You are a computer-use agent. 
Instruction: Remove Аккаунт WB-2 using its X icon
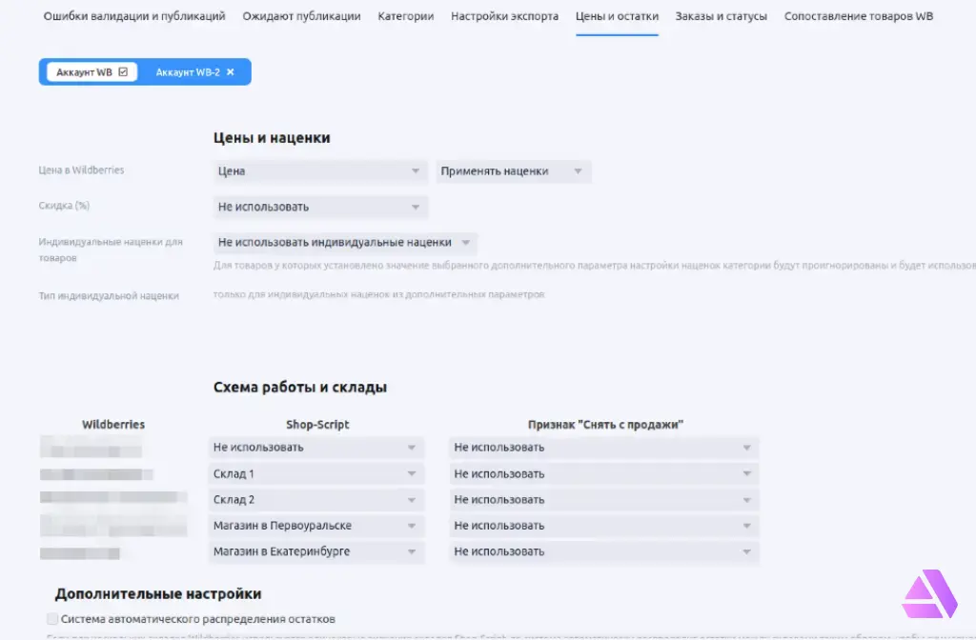232,71
